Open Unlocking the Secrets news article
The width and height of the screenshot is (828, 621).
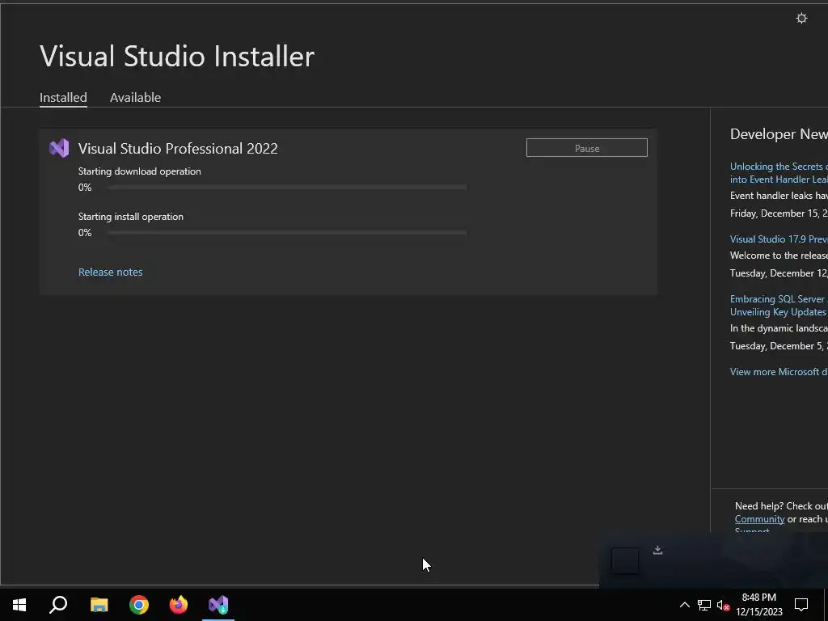(779, 173)
